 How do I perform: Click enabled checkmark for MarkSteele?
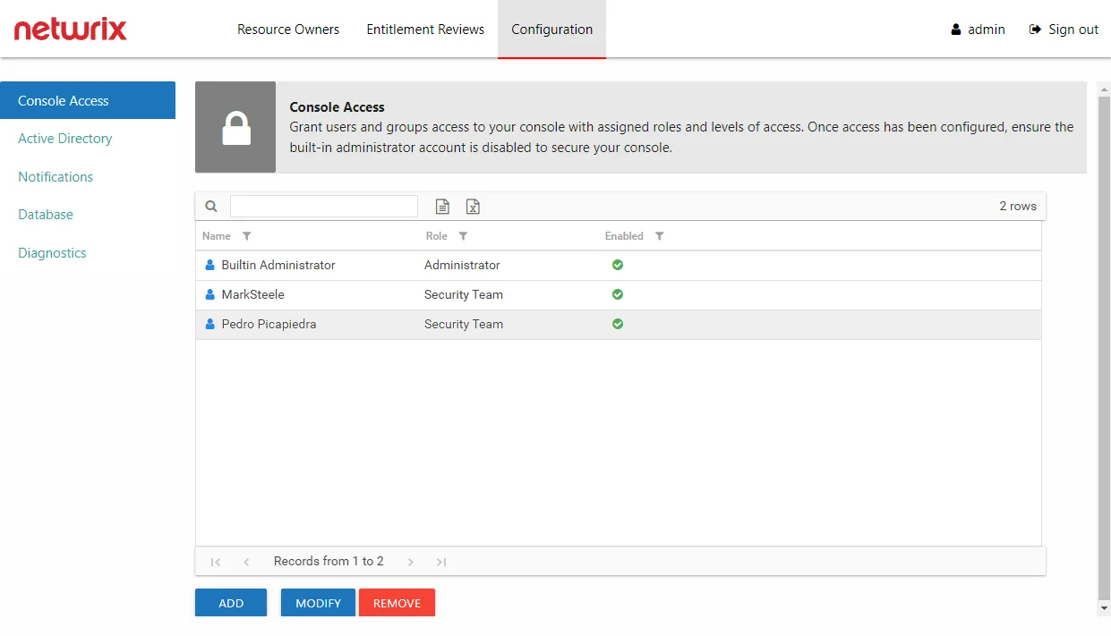point(618,294)
